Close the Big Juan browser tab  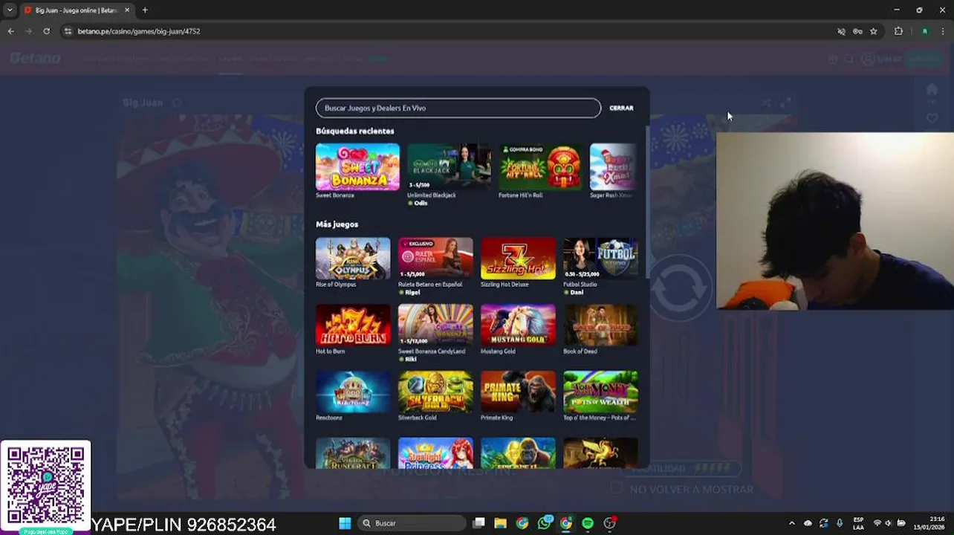127,10
